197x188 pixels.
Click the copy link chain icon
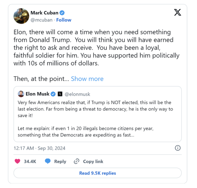click(76, 161)
